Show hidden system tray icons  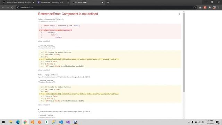tap(189, 122)
